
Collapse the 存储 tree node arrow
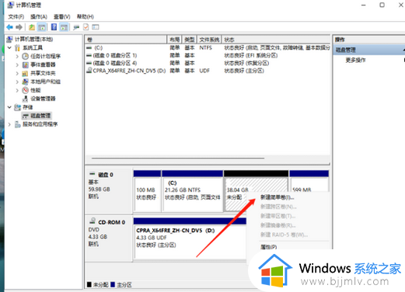click(9, 107)
